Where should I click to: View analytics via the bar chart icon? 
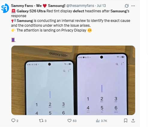pyautogui.click(x=98, y=121)
